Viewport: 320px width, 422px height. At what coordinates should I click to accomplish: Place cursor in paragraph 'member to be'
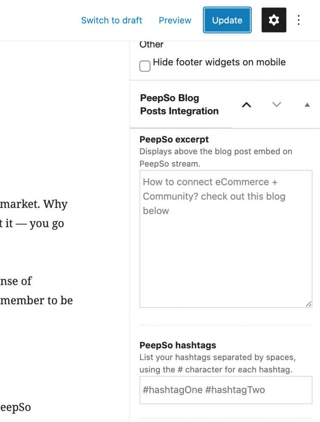coord(36,300)
